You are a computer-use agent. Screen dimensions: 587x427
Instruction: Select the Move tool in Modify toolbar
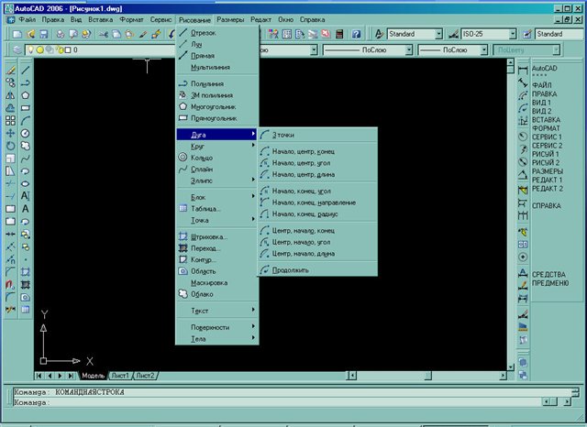pos(9,133)
